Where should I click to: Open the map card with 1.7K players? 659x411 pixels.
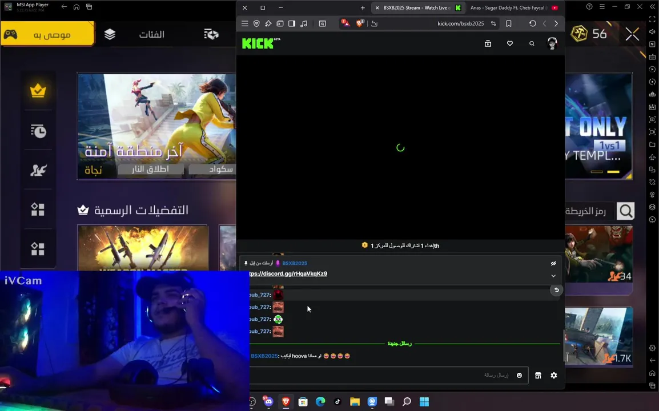(x=598, y=336)
